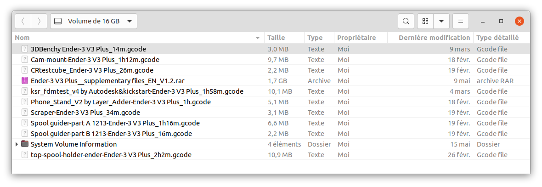Click the System Volume Information folder icon
This screenshot has height=187, width=542.
(25, 144)
